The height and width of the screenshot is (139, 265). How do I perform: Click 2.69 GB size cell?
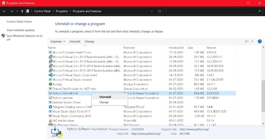pyautogui.click(x=199, y=116)
